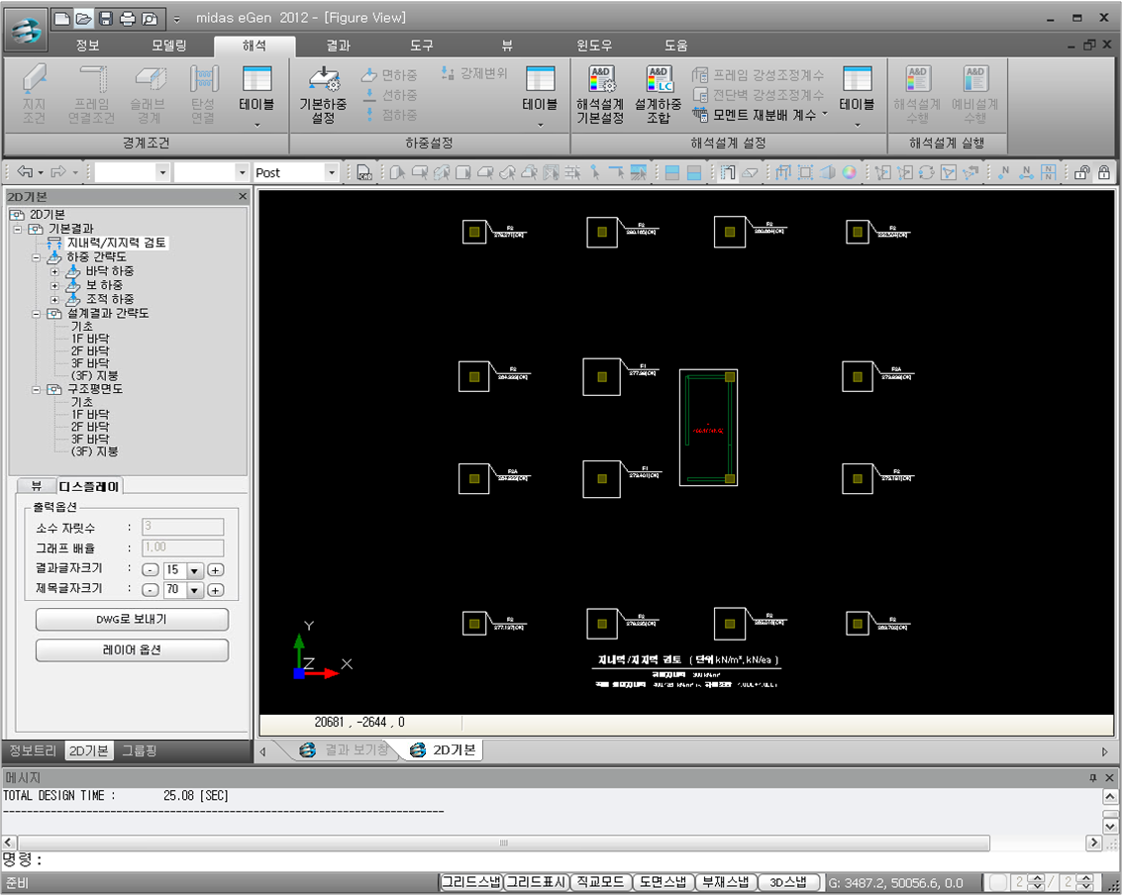This screenshot has width=1122, height=895.
Task: Select 지내력/지지력 검토 tree item
Action: [116, 244]
